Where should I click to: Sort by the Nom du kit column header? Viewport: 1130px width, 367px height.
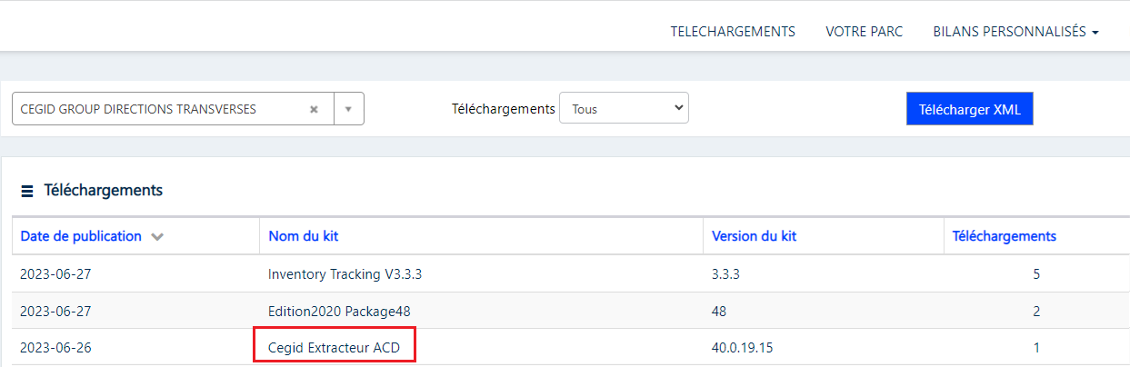click(x=303, y=236)
